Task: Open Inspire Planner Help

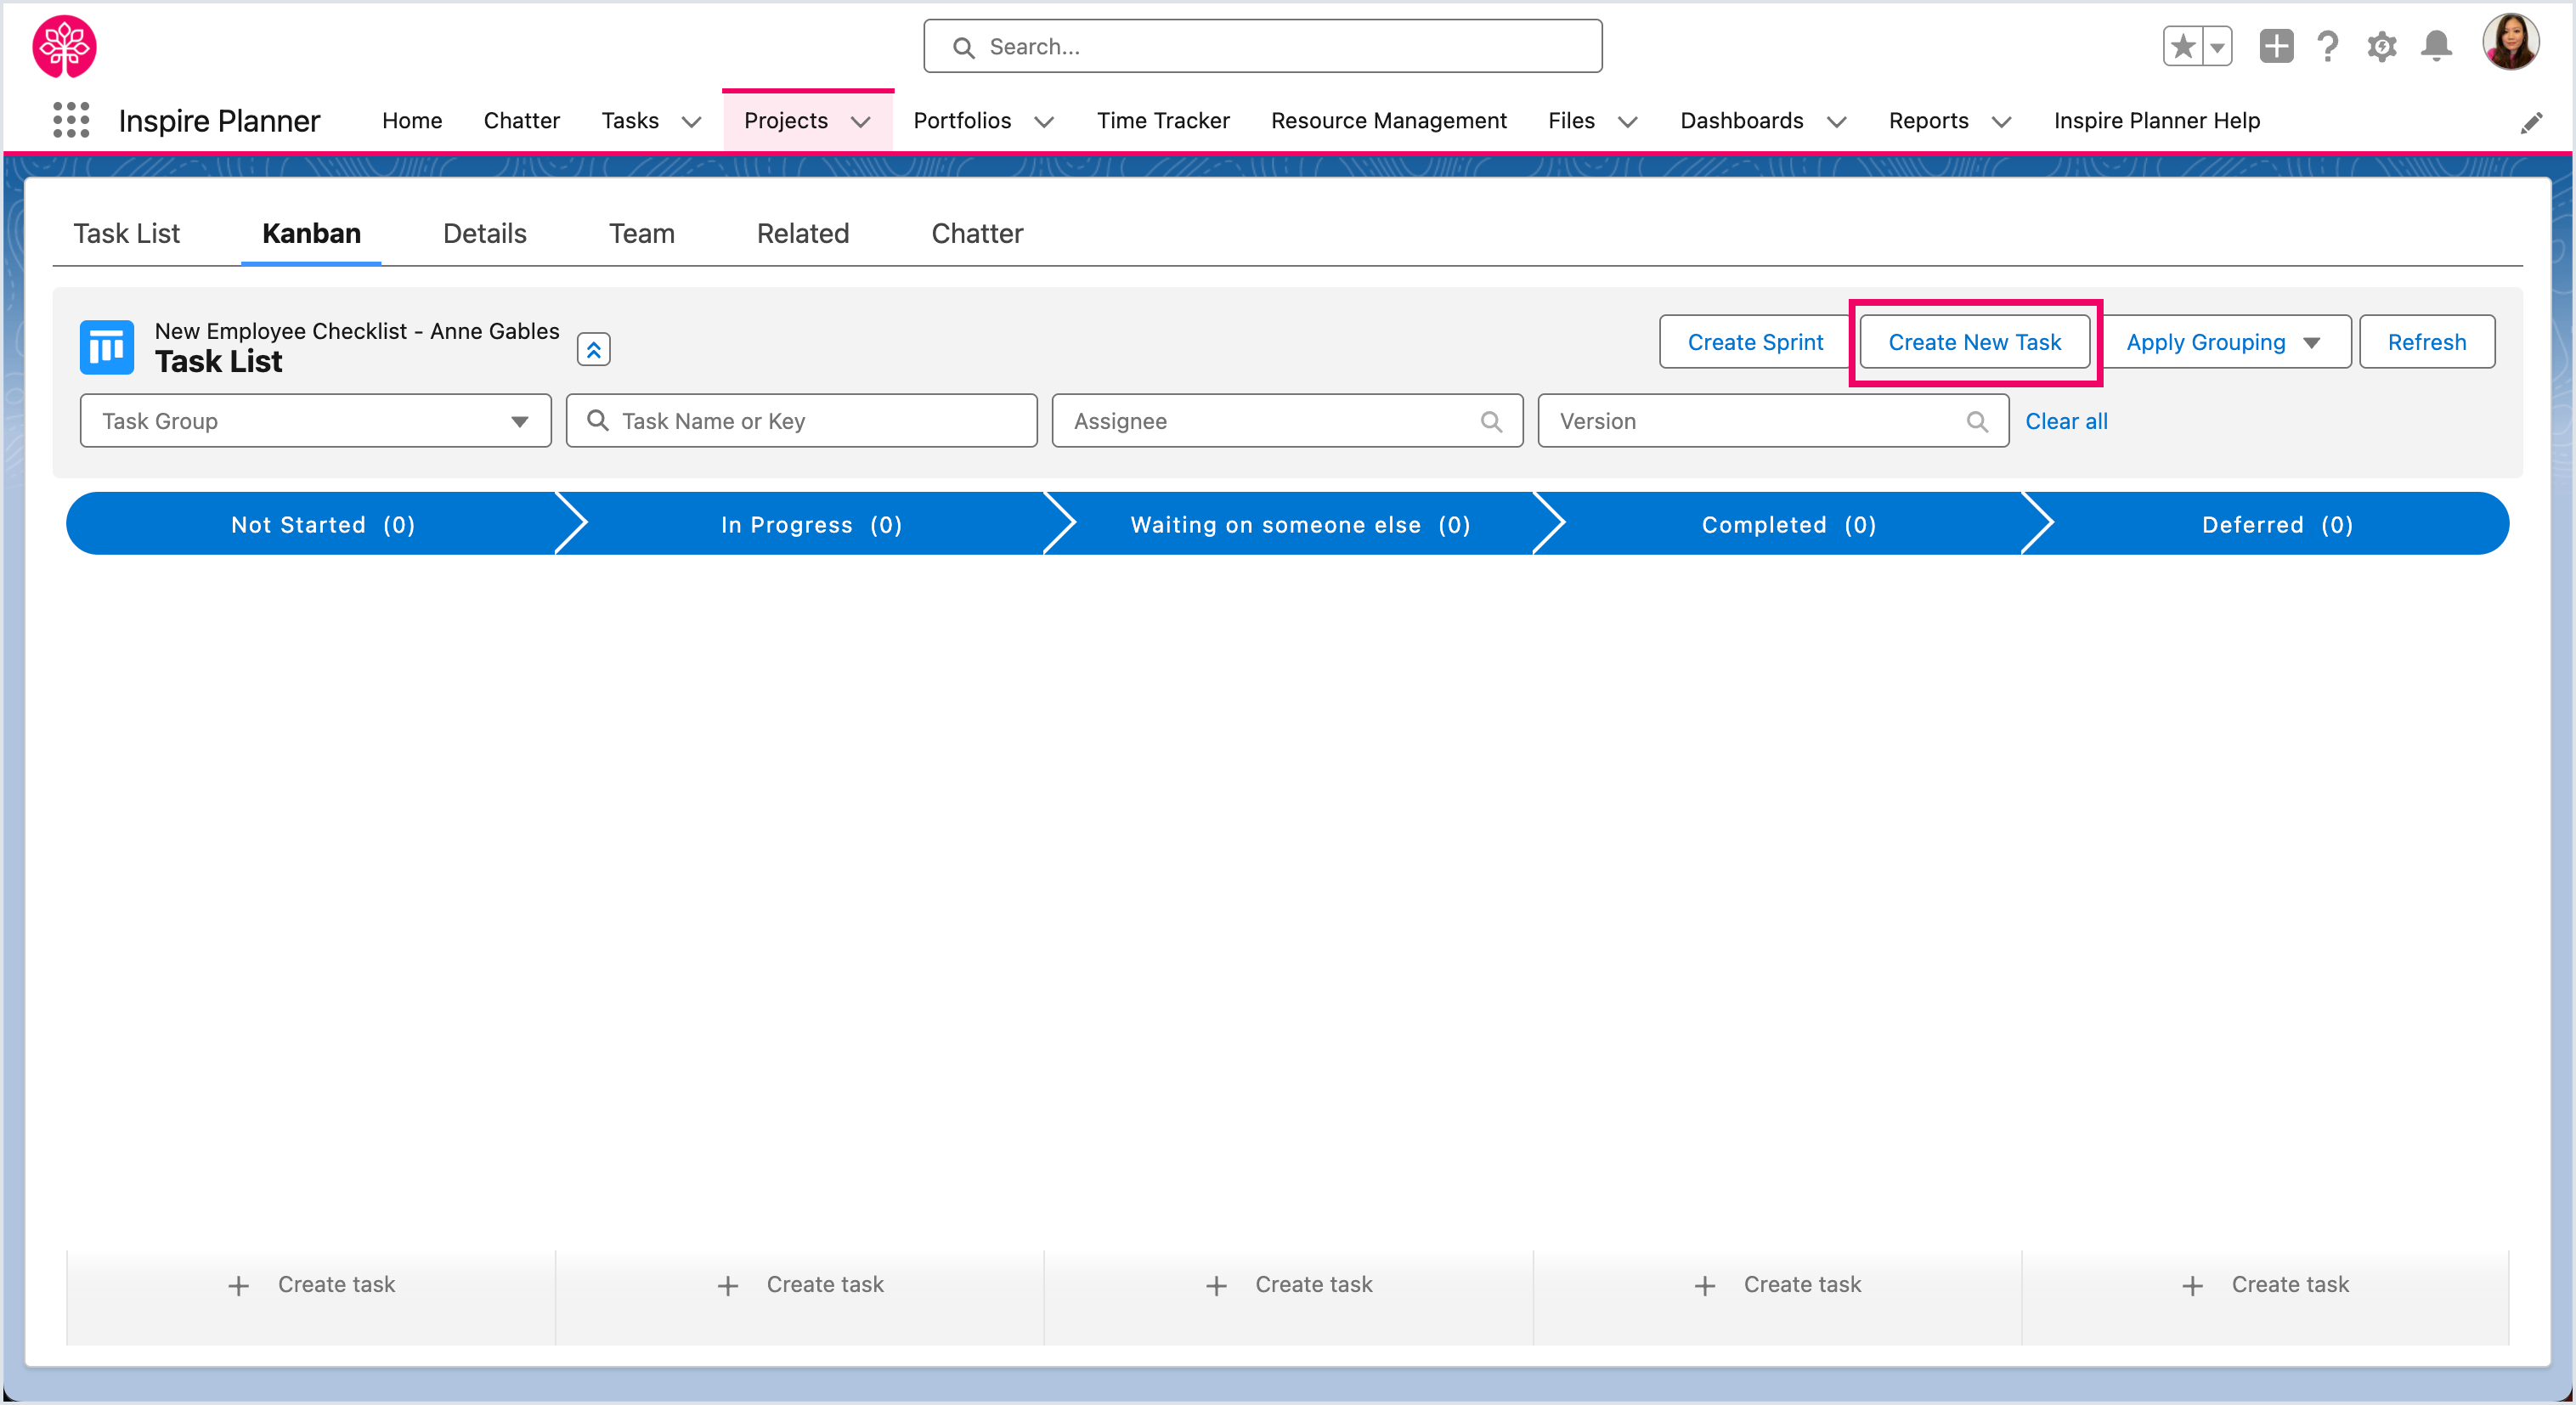Action: pyautogui.click(x=2157, y=120)
